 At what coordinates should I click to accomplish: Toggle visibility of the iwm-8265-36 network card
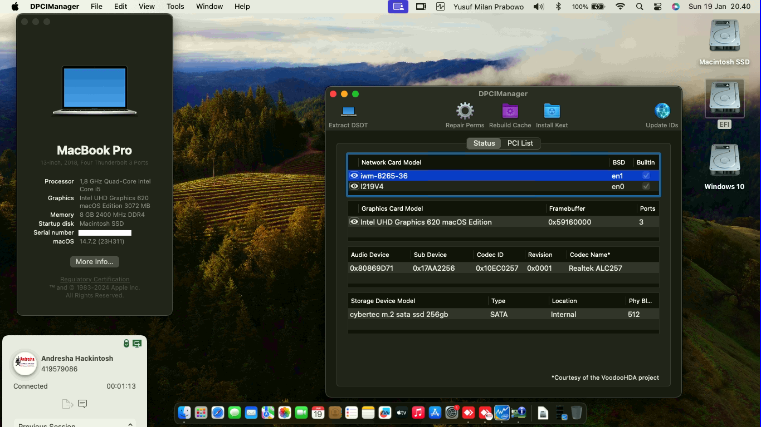pos(354,176)
